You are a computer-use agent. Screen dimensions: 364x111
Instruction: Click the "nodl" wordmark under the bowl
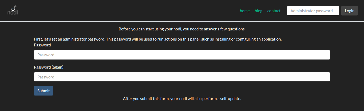click(x=13, y=13)
